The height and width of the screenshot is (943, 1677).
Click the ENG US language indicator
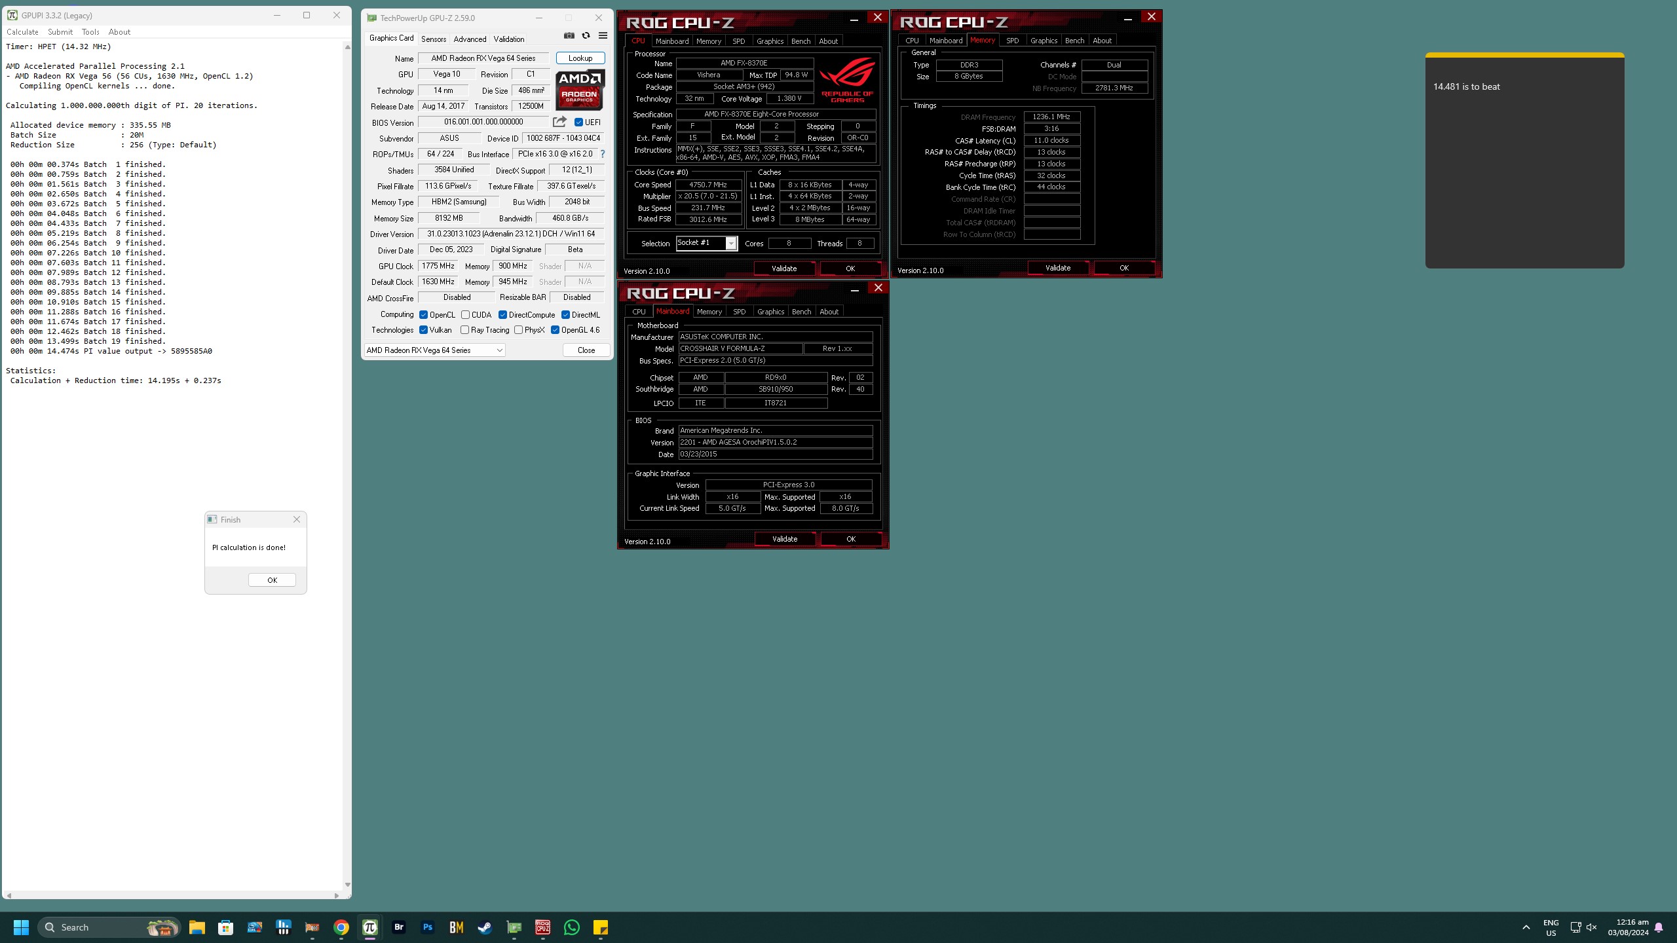tap(1551, 927)
